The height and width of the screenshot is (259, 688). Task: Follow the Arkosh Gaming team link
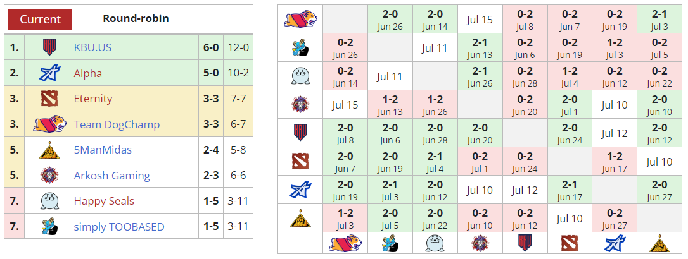tap(111, 176)
